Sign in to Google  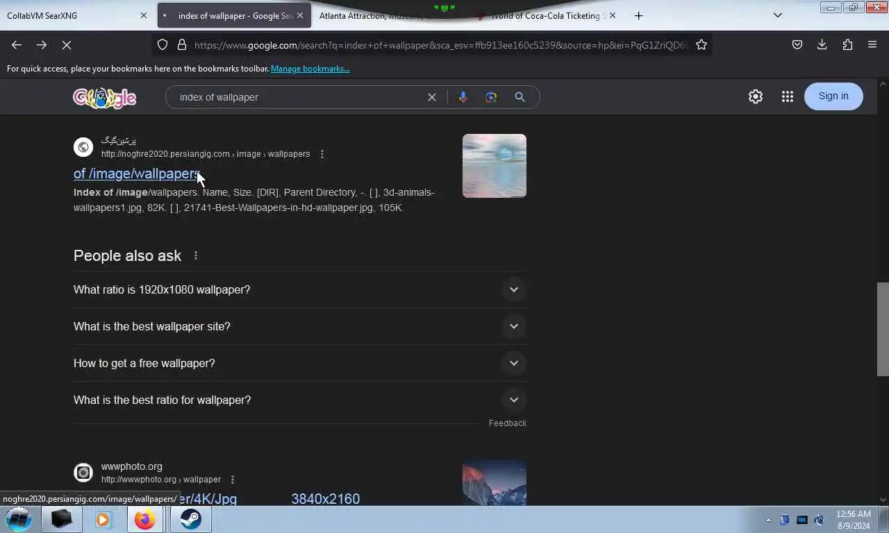[x=833, y=96]
